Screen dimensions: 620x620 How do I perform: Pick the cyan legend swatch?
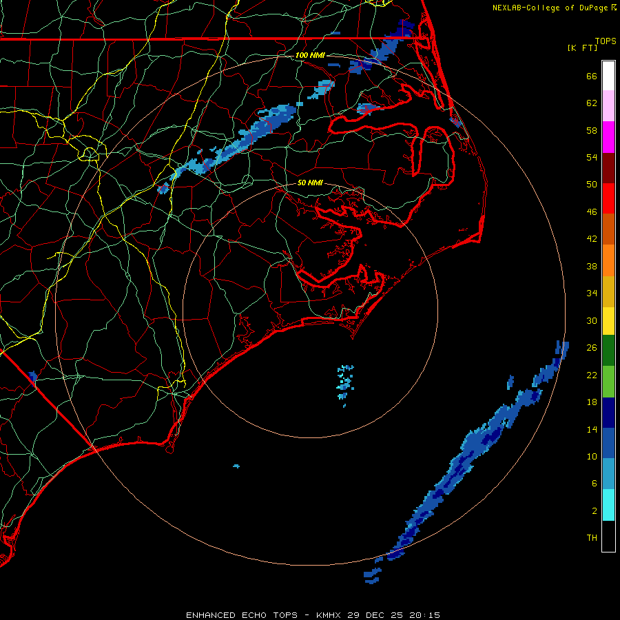[608, 505]
